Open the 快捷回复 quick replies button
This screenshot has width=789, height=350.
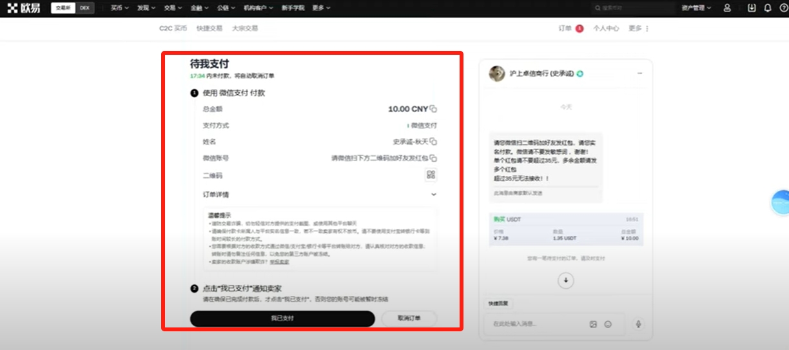click(x=498, y=304)
